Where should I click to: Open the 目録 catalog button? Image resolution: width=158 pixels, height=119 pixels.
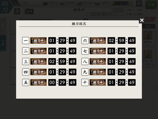tap(151, 5)
